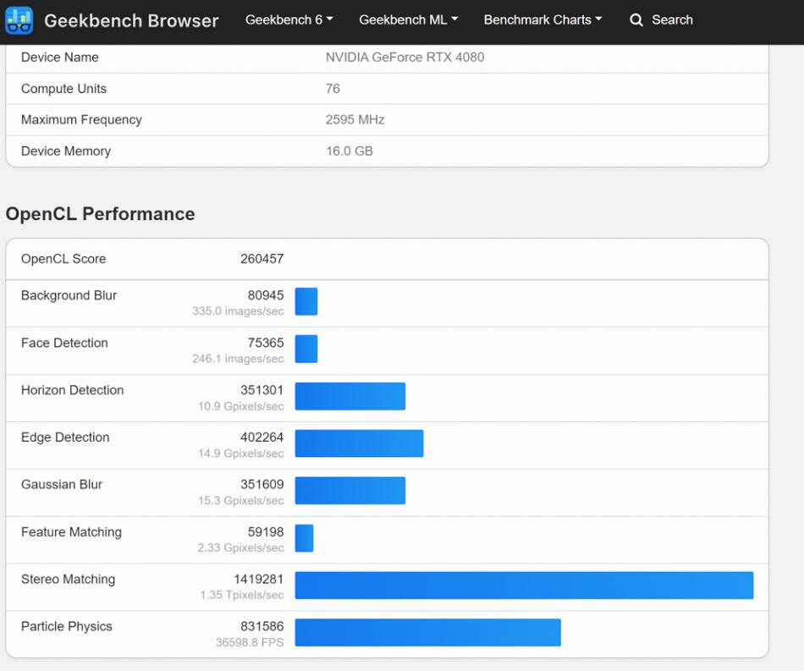
Task: Select the Gaussian Blur row label
Action: [x=62, y=484]
